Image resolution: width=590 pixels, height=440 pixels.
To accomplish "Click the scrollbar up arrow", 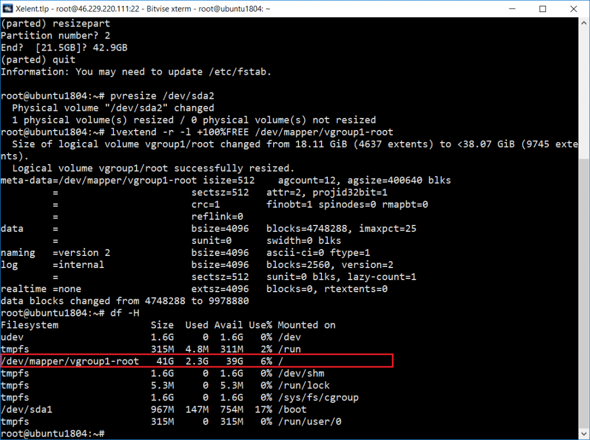I will pyautogui.click(x=584, y=23).
